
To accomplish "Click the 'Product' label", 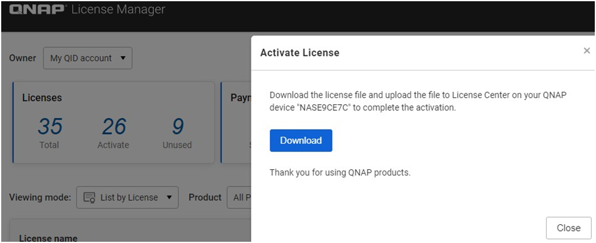I will click(x=205, y=197).
